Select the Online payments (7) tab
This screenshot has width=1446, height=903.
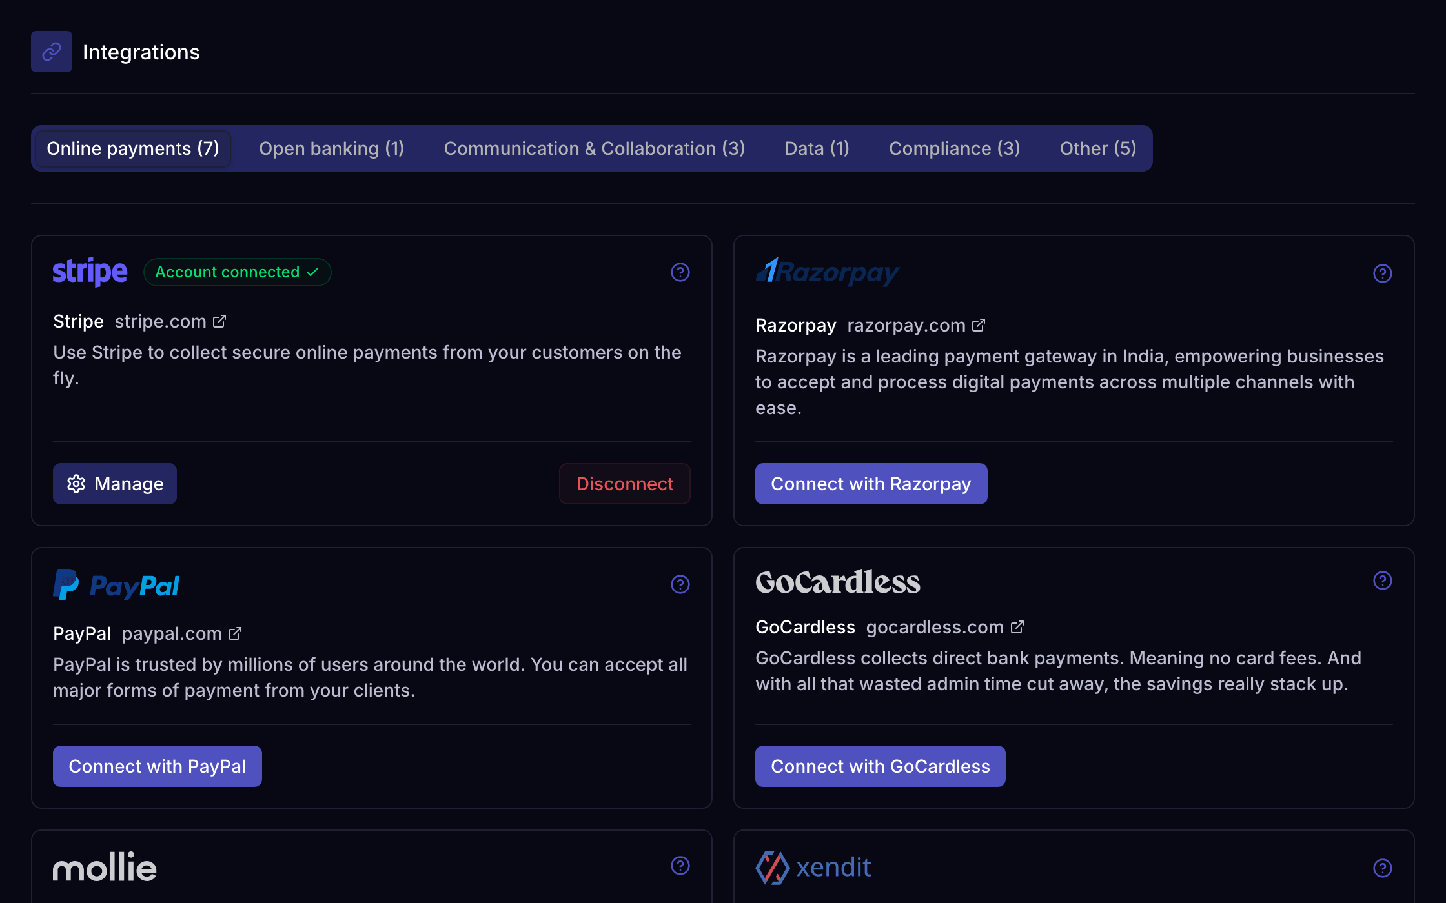pos(133,148)
